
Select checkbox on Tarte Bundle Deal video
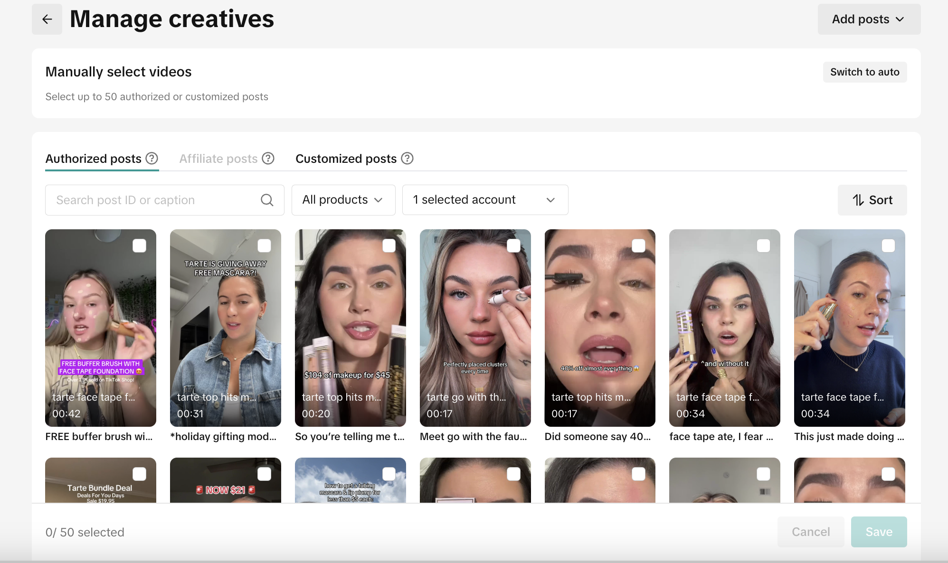[x=139, y=474]
